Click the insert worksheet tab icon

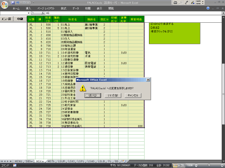124,161
